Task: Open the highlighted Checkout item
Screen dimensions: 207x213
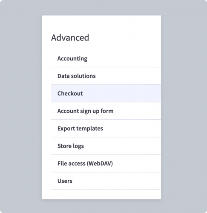Action: (106, 93)
